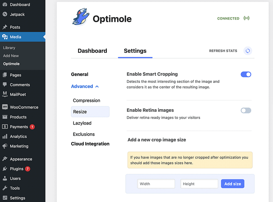This screenshot has height=202, width=273.
Task: Switch to the Dashboard tab
Action: coord(92,51)
